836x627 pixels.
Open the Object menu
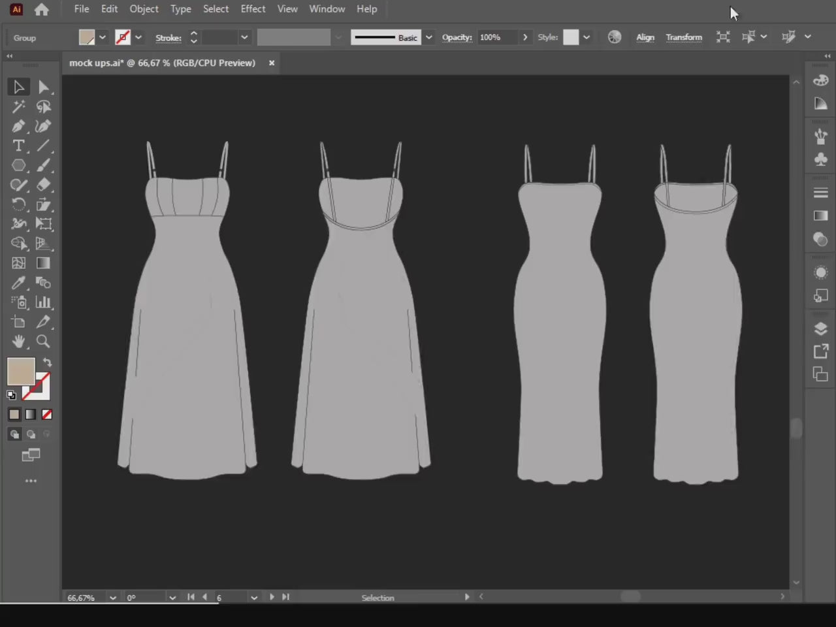144,8
